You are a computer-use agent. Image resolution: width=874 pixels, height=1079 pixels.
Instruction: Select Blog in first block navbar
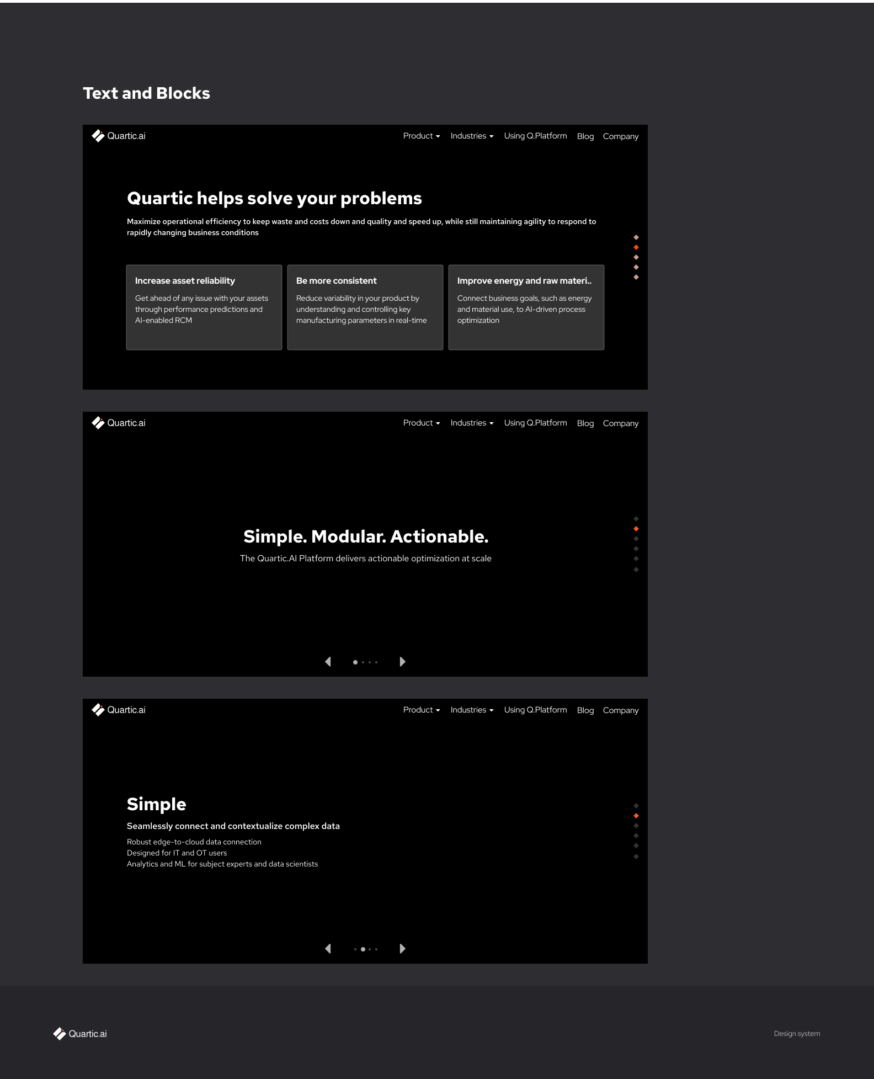pyautogui.click(x=585, y=136)
